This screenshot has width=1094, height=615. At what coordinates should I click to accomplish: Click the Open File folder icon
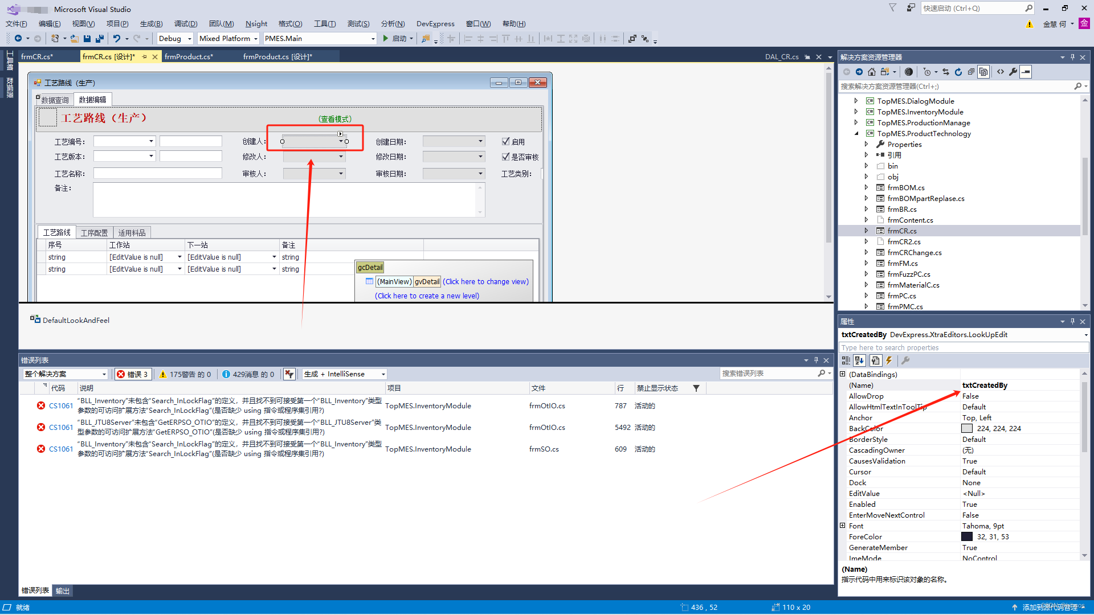coord(74,38)
